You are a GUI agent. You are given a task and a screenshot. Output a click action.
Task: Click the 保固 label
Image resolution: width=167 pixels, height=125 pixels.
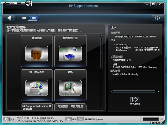point(74,119)
